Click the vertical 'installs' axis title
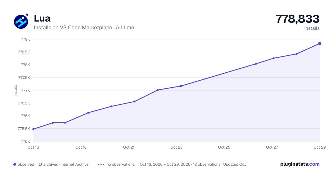Viewport: 333px width, 174px height. coord(16,90)
